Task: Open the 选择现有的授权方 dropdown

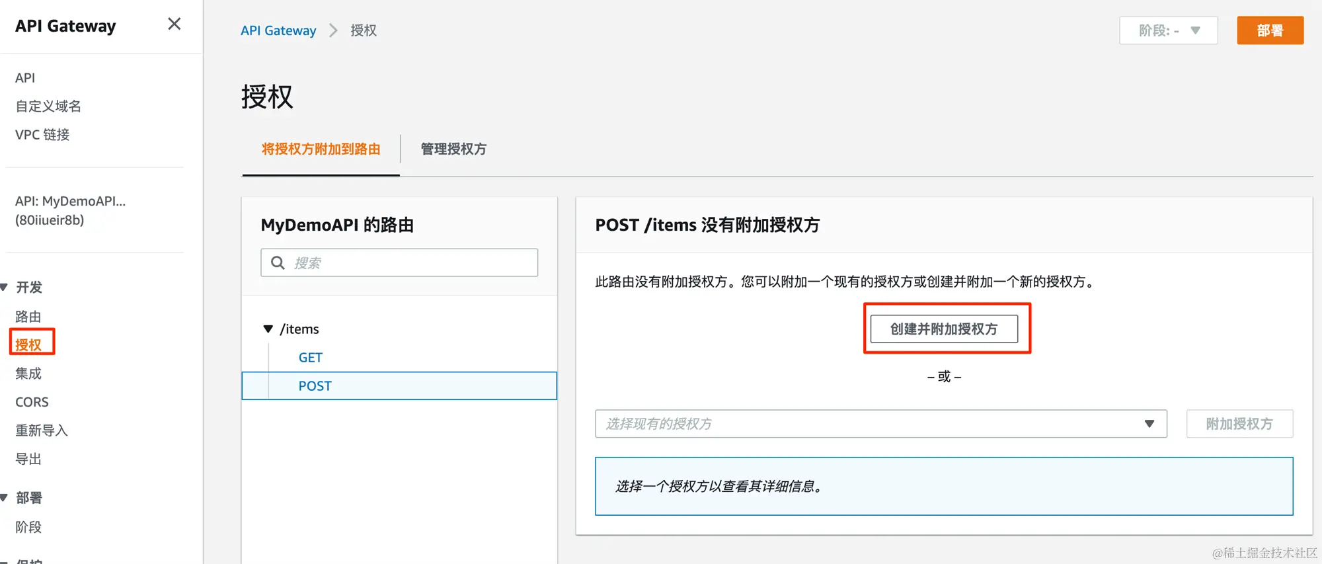Action: point(881,424)
